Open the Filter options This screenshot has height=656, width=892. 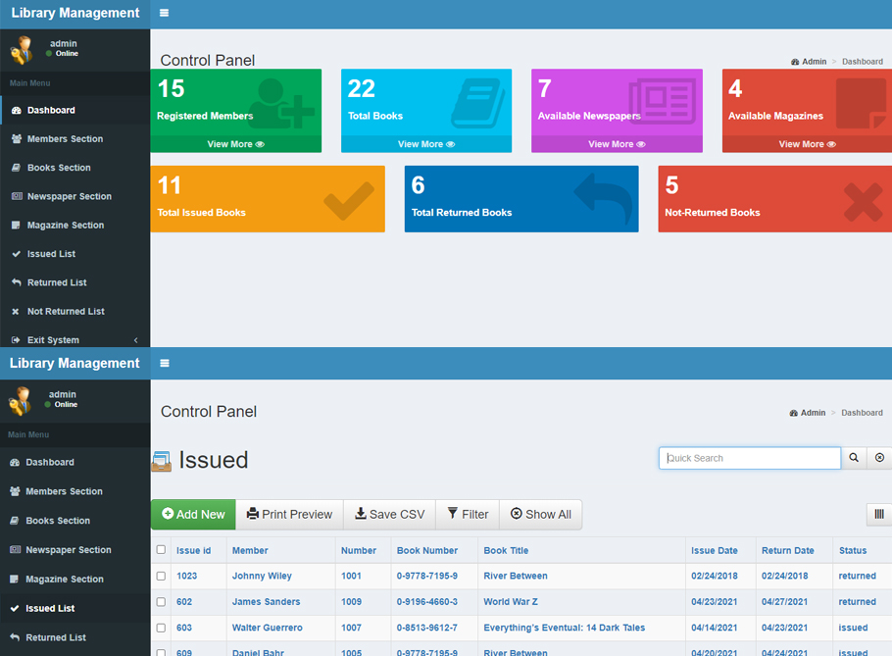(x=468, y=514)
